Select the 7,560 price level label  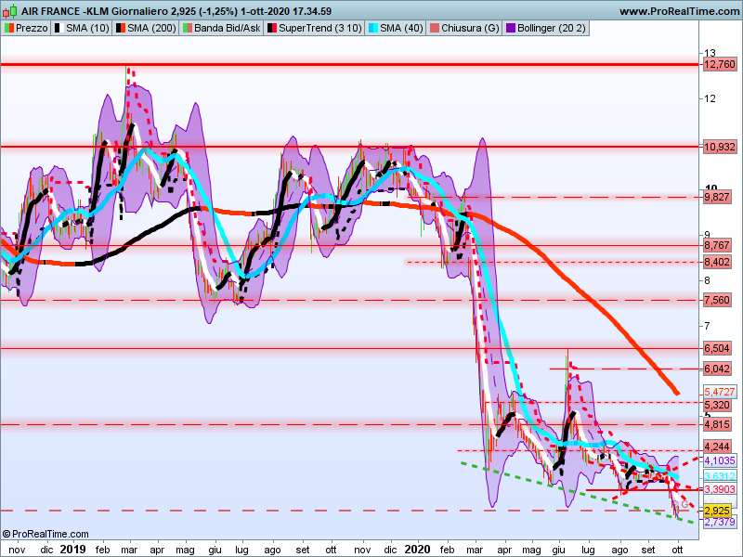[716, 300]
